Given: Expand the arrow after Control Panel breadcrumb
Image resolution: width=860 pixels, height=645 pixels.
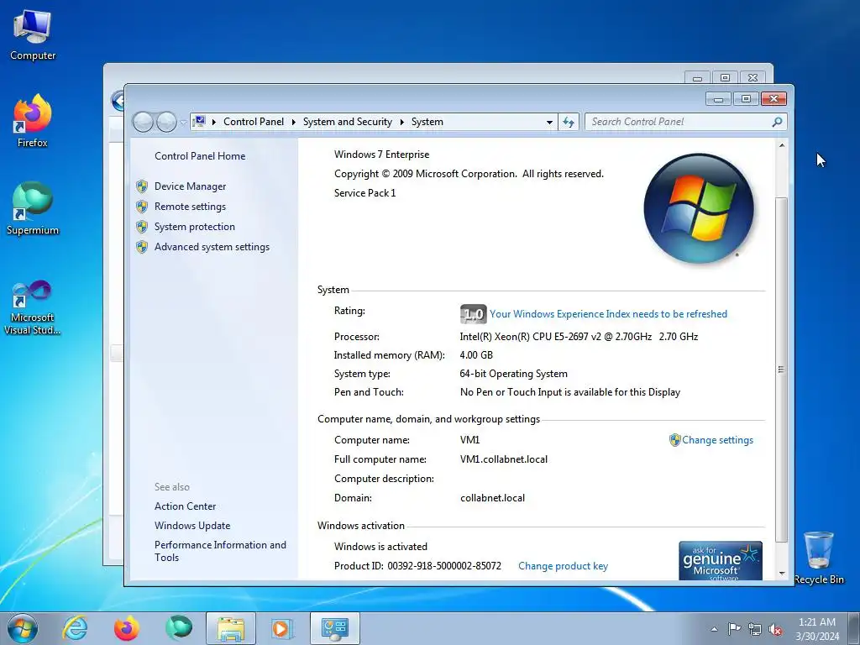Looking at the screenshot, I should (294, 122).
